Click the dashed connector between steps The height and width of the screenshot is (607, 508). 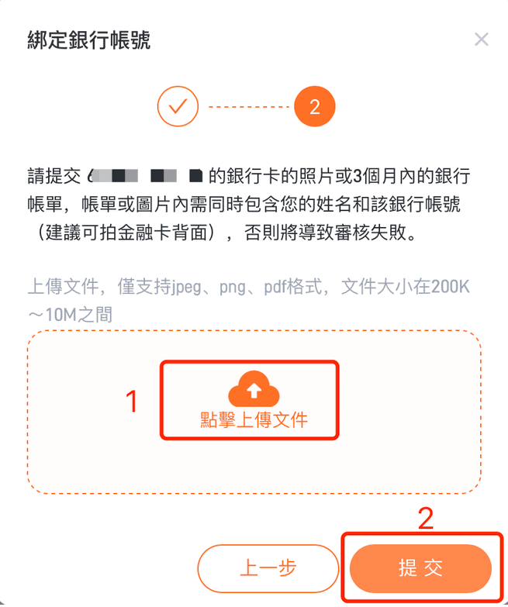tap(248, 106)
